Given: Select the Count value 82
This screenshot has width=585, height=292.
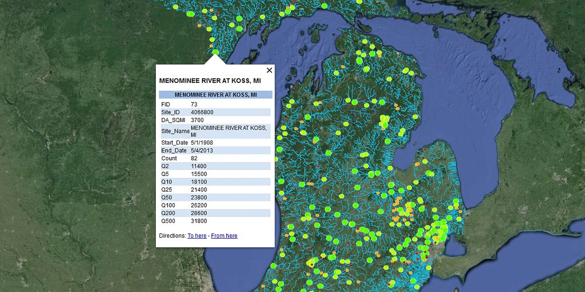Looking at the screenshot, I should coord(194,158).
